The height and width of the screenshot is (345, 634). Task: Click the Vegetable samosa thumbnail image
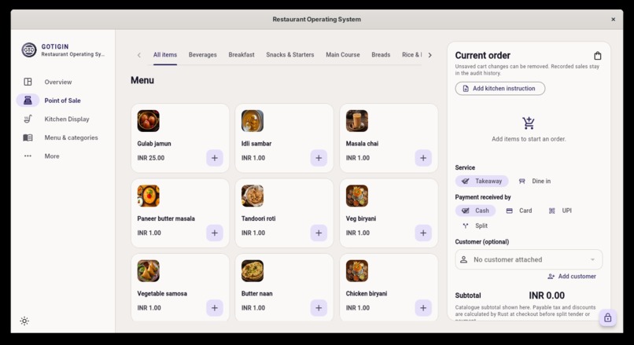pos(148,270)
